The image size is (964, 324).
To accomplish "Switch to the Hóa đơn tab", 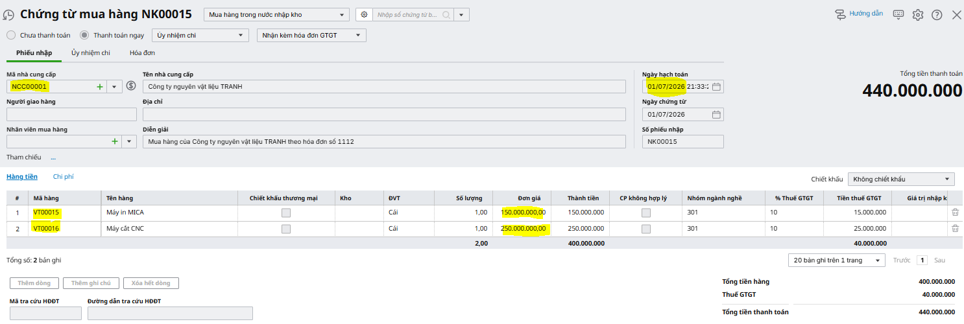I will 142,52.
